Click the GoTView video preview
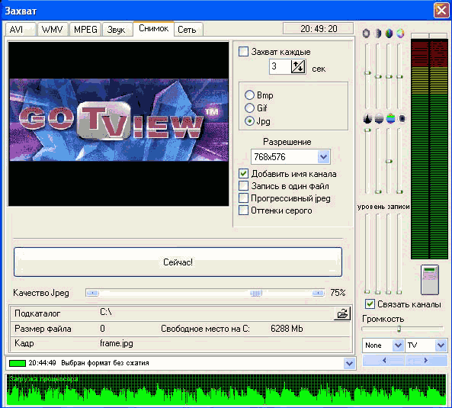452x408 pixels. pos(118,124)
